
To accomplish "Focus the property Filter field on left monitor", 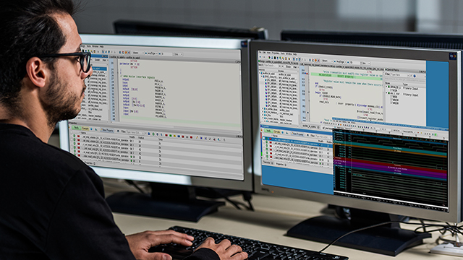I will (x=135, y=132).
